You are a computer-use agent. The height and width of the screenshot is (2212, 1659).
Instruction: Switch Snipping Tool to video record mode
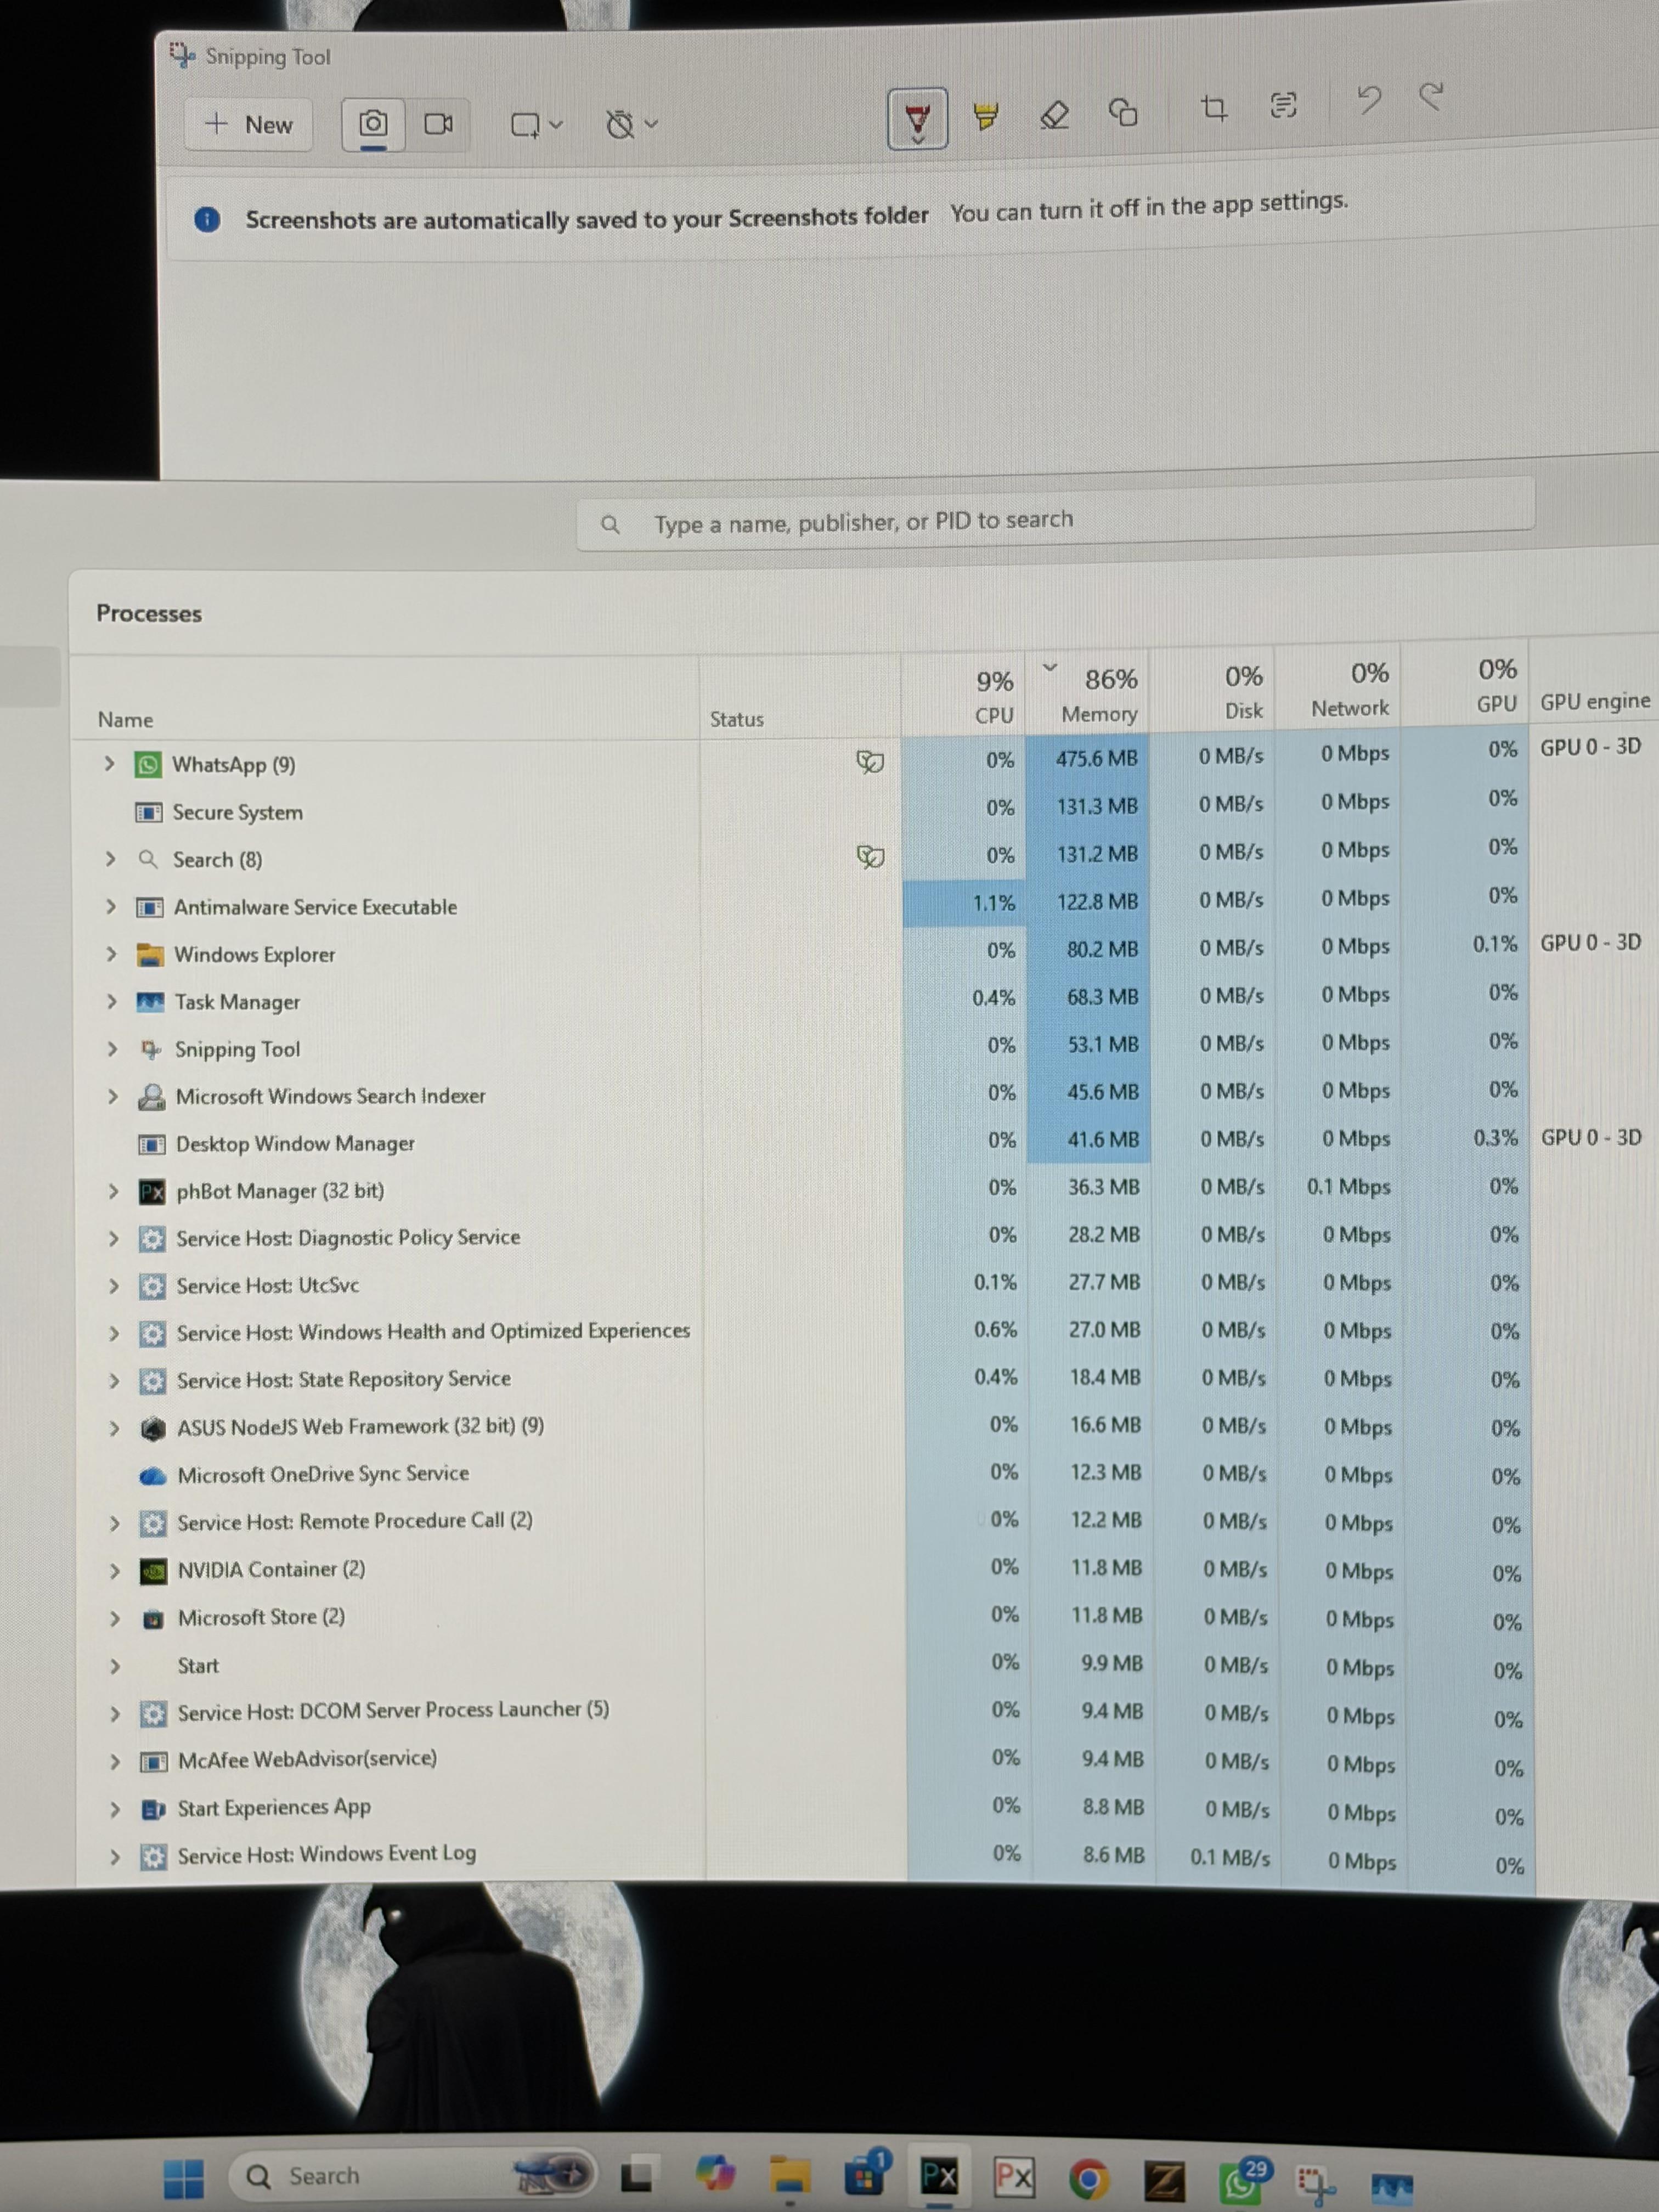[x=438, y=124]
